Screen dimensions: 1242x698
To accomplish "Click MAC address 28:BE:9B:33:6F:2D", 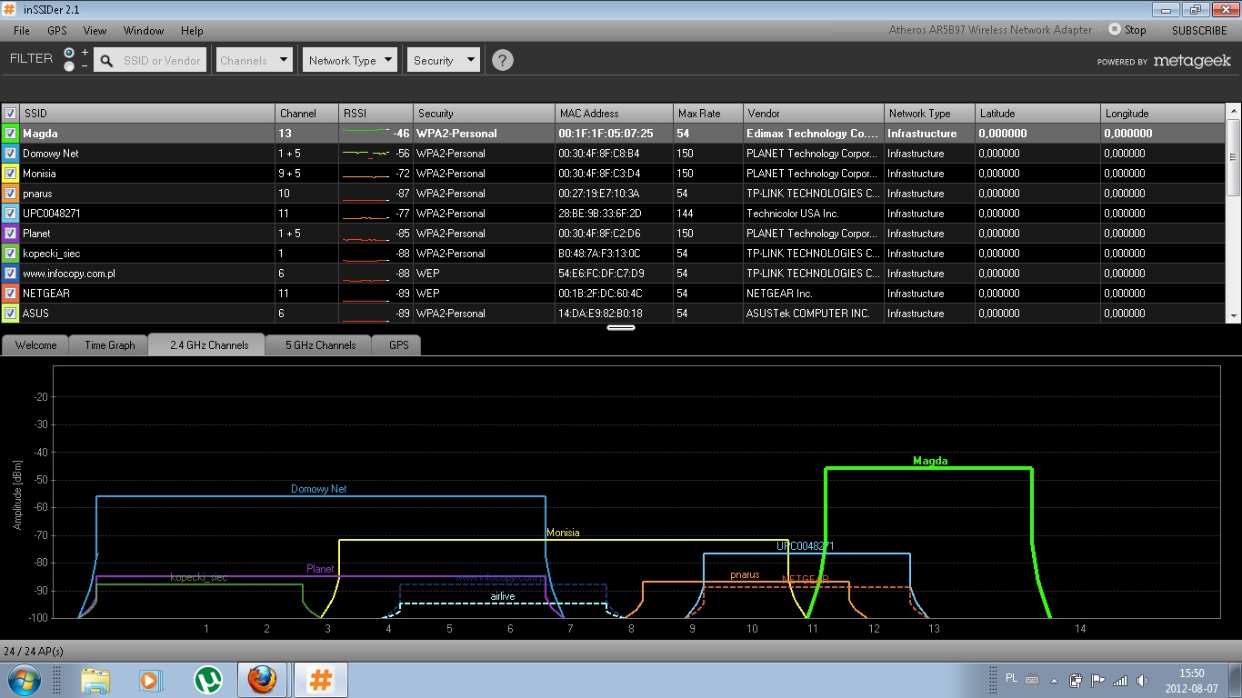I will click(x=600, y=213).
